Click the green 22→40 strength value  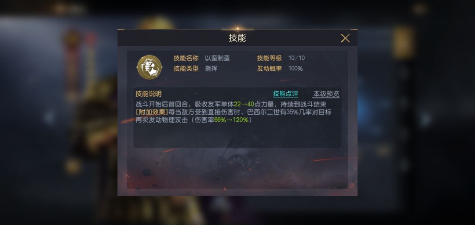coord(244,105)
